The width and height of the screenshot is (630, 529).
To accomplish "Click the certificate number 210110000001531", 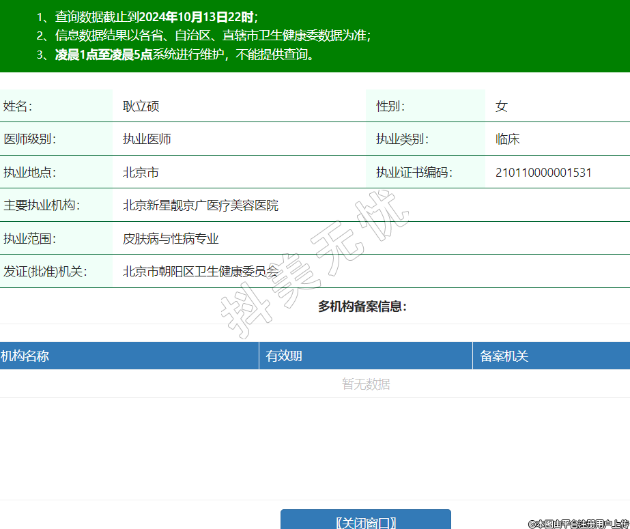I will tap(543, 173).
